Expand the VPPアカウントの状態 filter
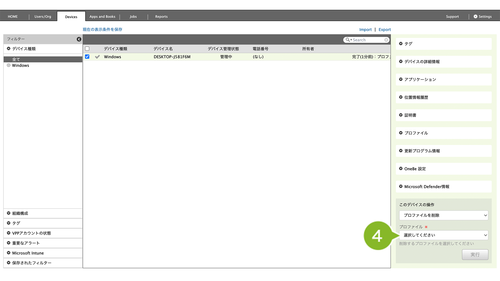The width and height of the screenshot is (500, 281). [43, 233]
